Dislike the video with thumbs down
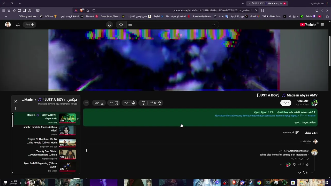The image size is (331, 186). 143,103
